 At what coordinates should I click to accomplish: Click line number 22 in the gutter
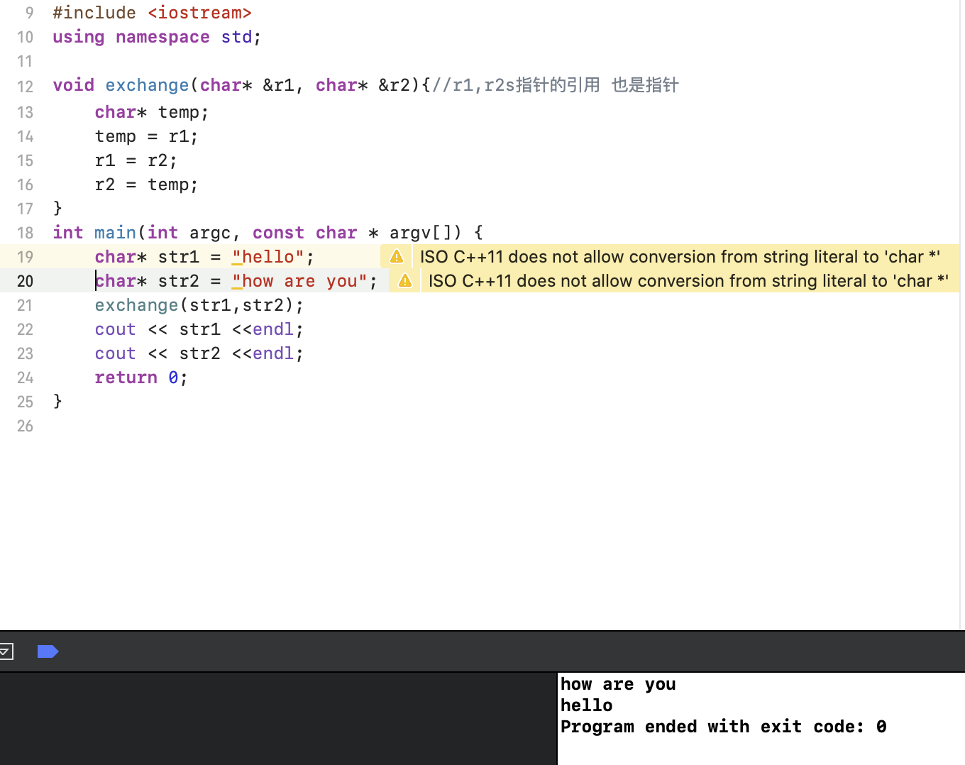click(25, 330)
